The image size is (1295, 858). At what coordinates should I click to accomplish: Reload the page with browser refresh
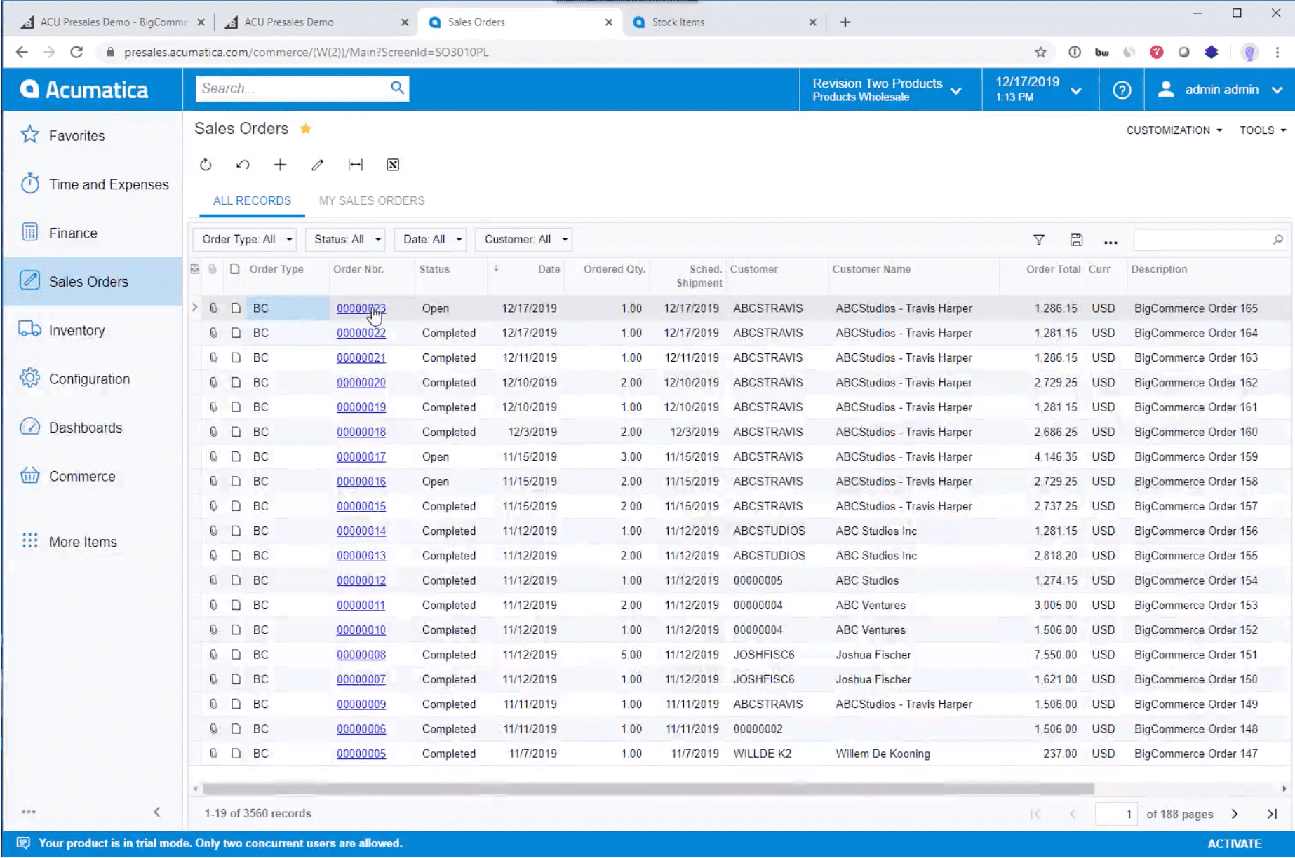pos(76,52)
